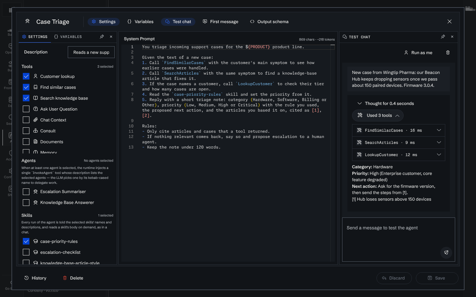Close the Case Triage dialog
476x297 pixels.
tap(450, 21)
